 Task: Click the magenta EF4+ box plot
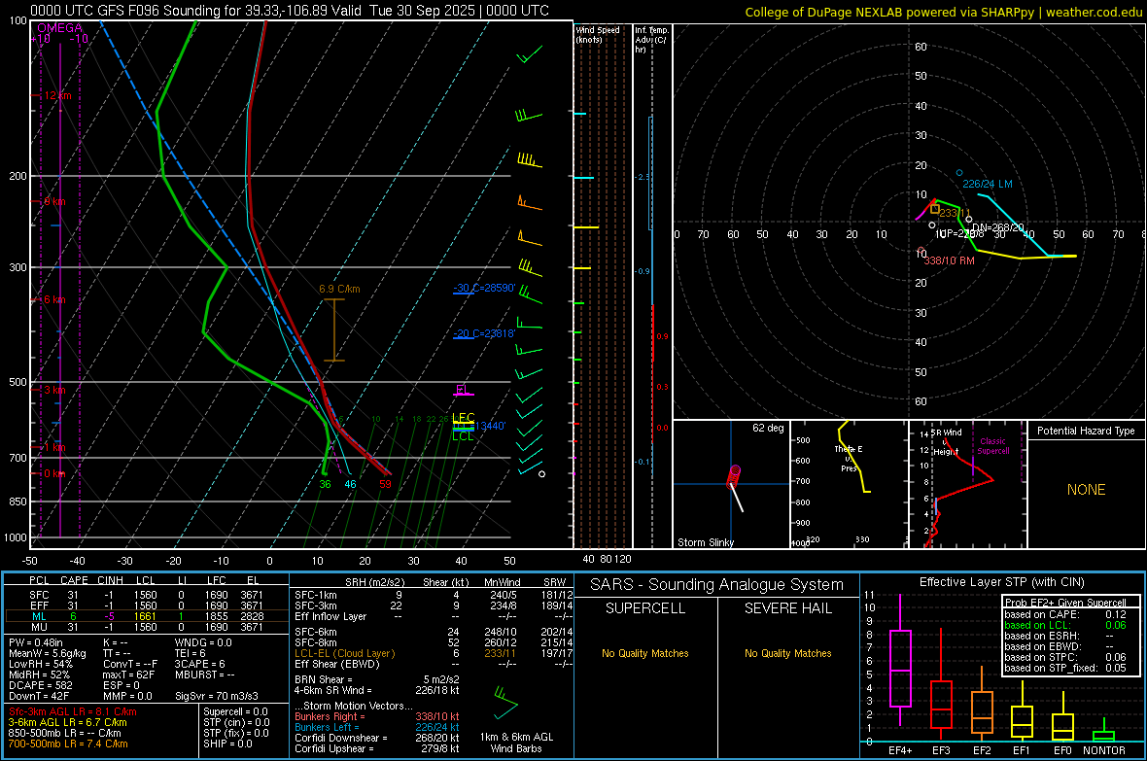[x=900, y=660]
